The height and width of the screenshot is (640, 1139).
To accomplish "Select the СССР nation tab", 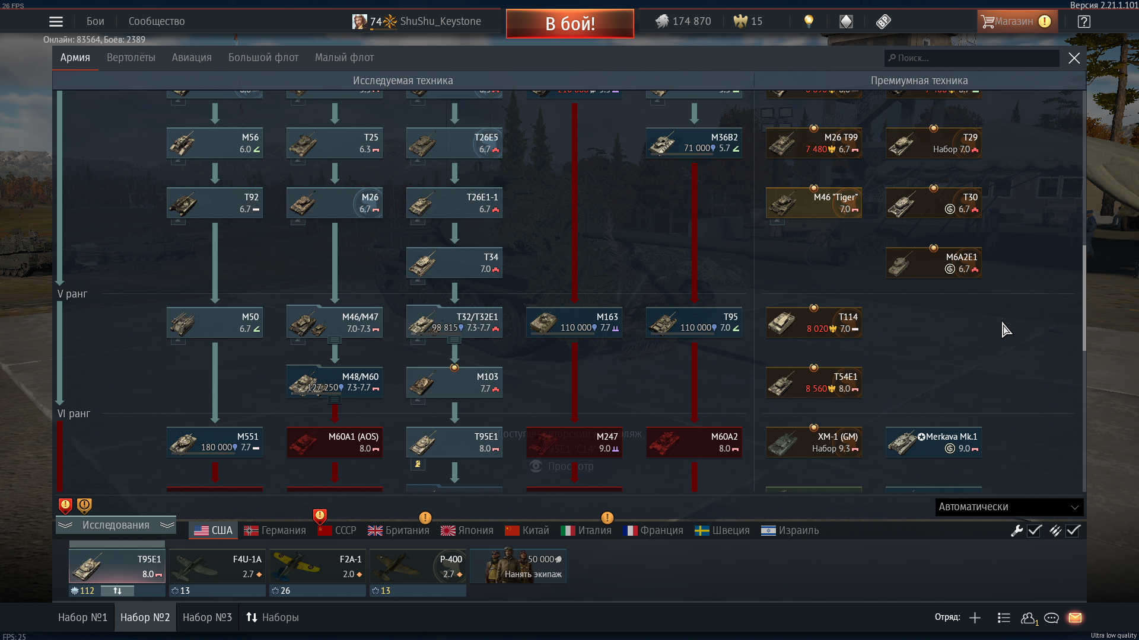I will tap(337, 531).
